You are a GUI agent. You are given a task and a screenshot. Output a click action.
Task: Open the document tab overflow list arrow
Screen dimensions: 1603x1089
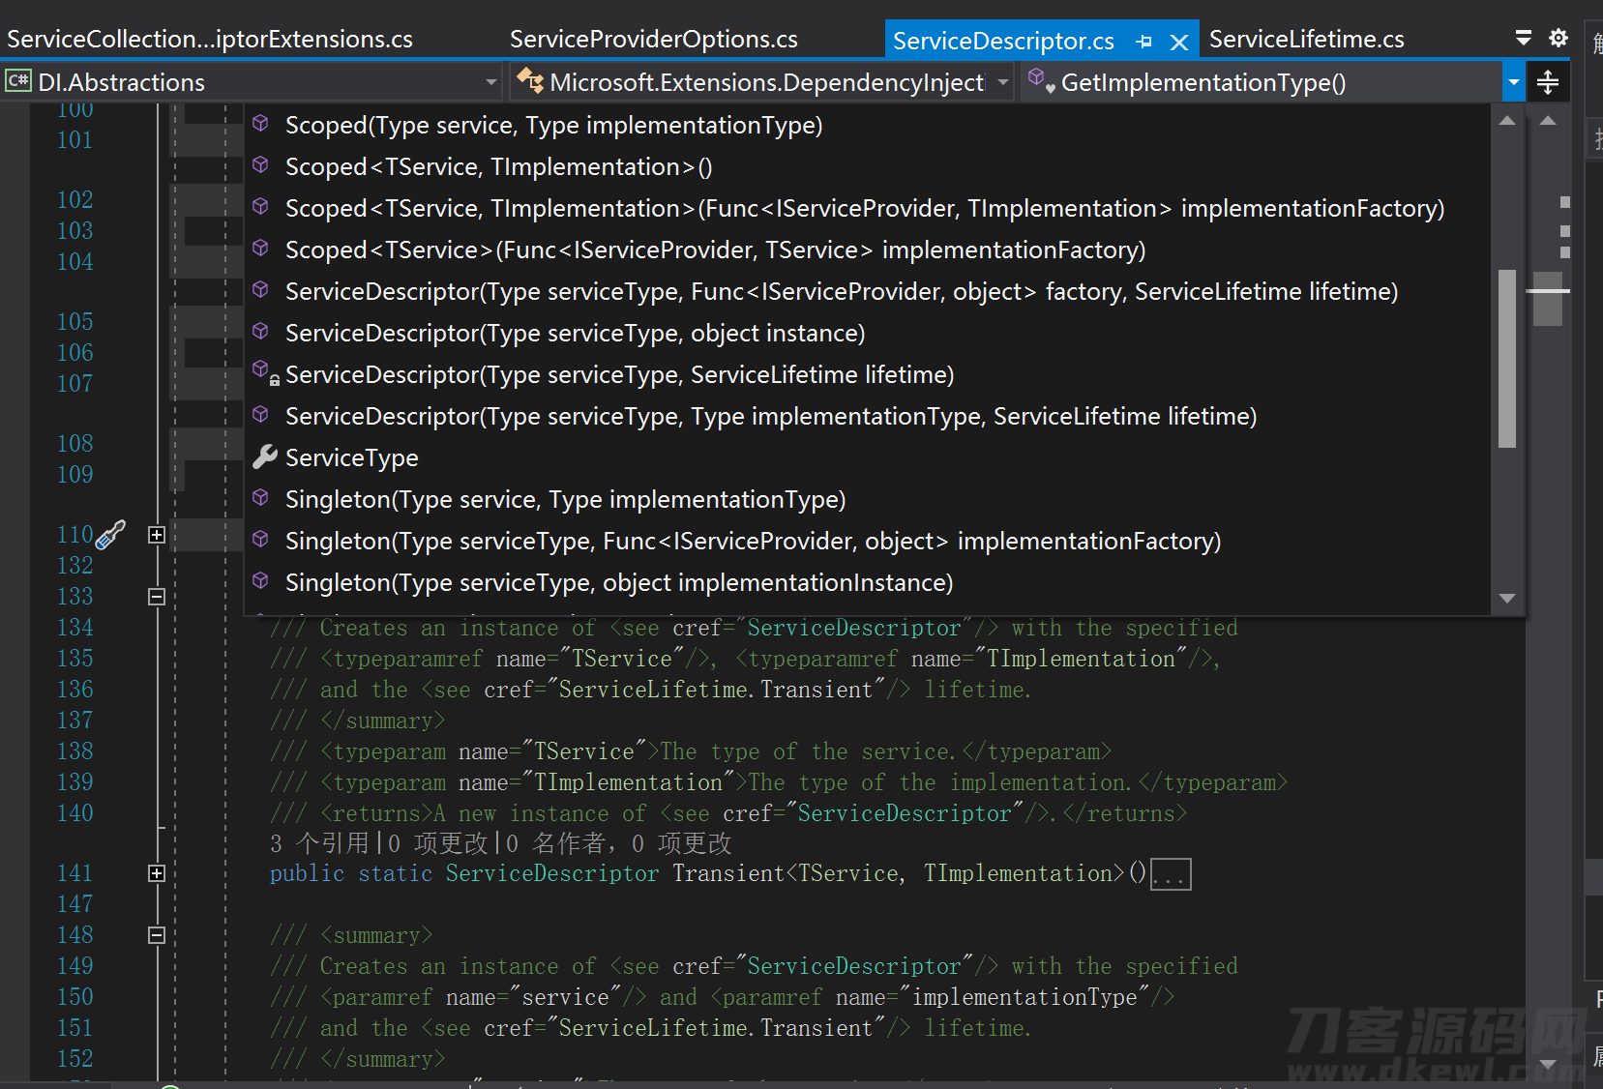(x=1523, y=38)
